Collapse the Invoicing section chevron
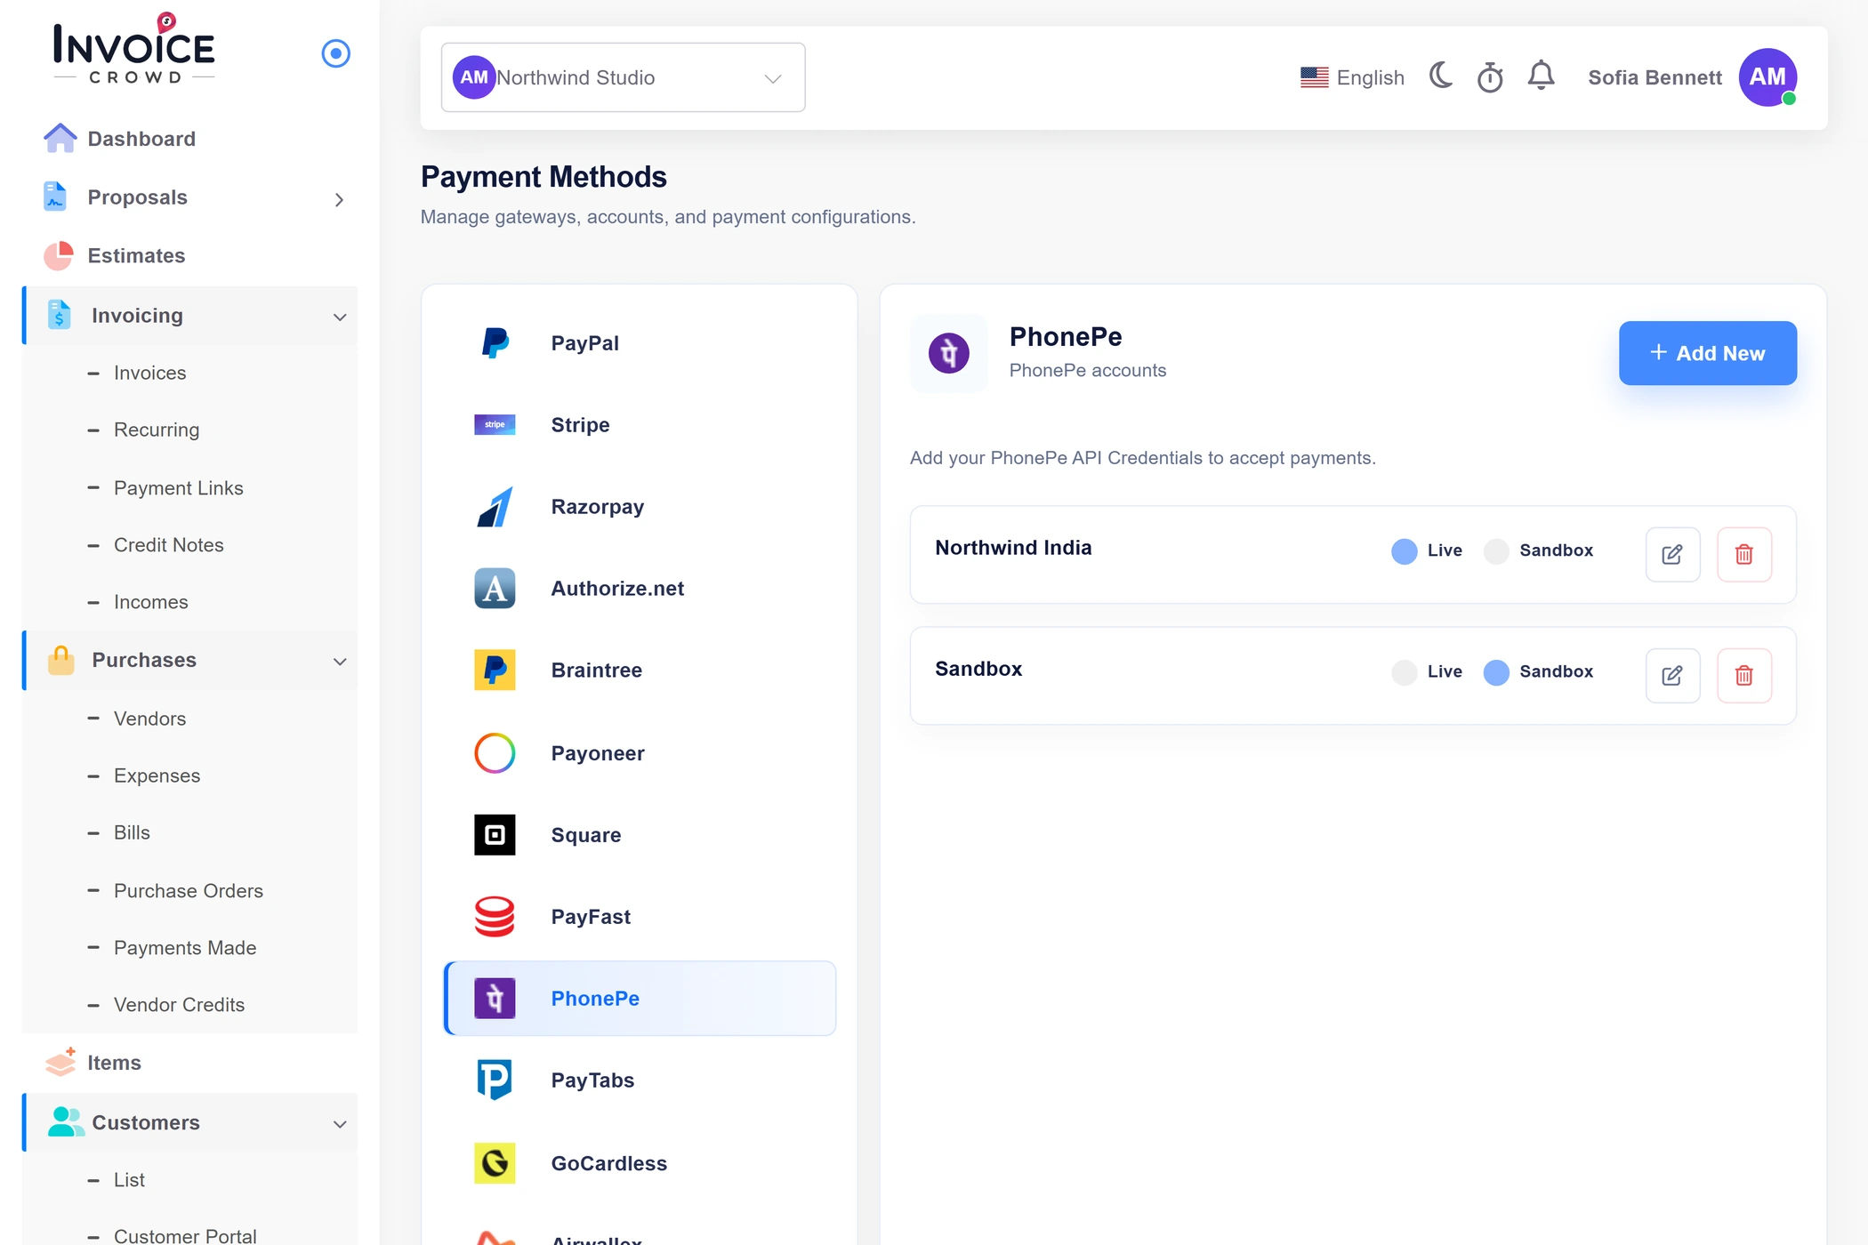 click(340, 317)
